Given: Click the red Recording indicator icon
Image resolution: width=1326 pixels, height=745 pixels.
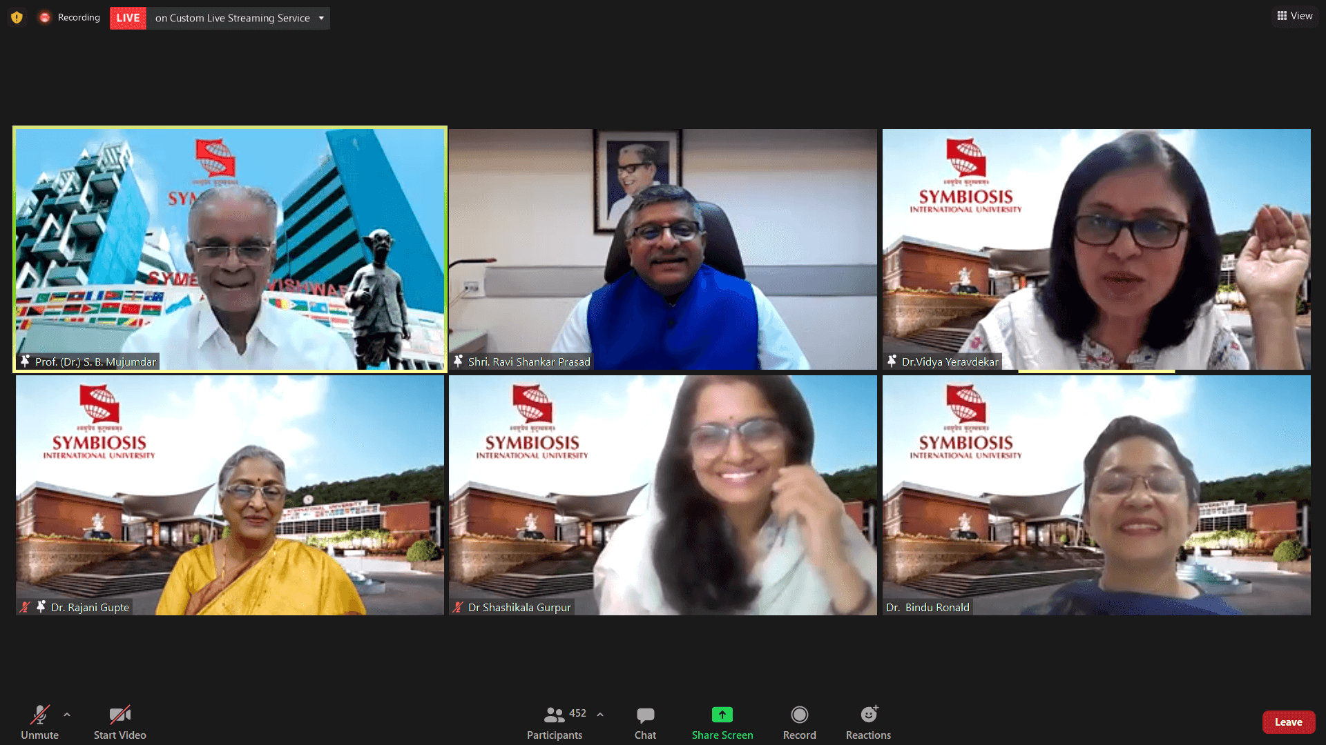Looking at the screenshot, I should coord(45,17).
